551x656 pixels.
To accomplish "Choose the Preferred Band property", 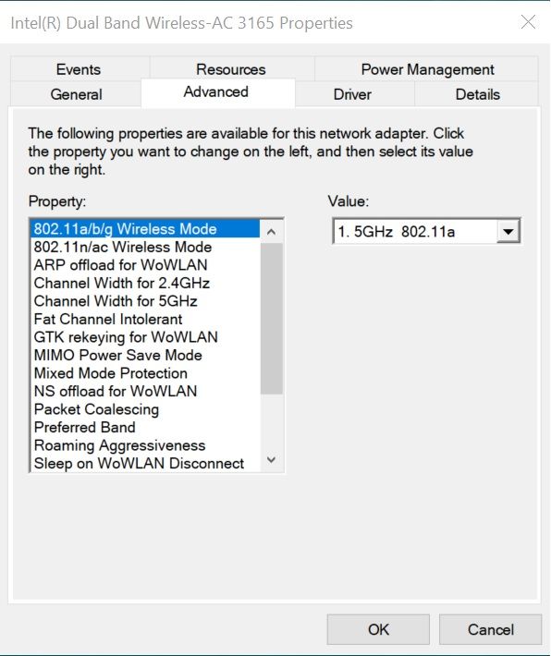I will (x=145, y=427).
